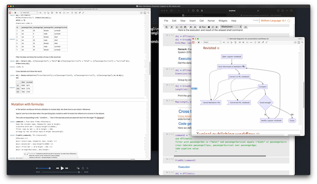Click the Trusted notebook indicator

pos(256,20)
